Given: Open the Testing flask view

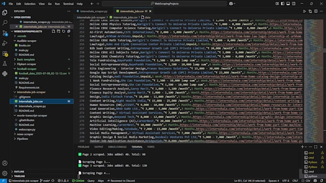Looking at the screenshot, I should (x=5, y=64).
